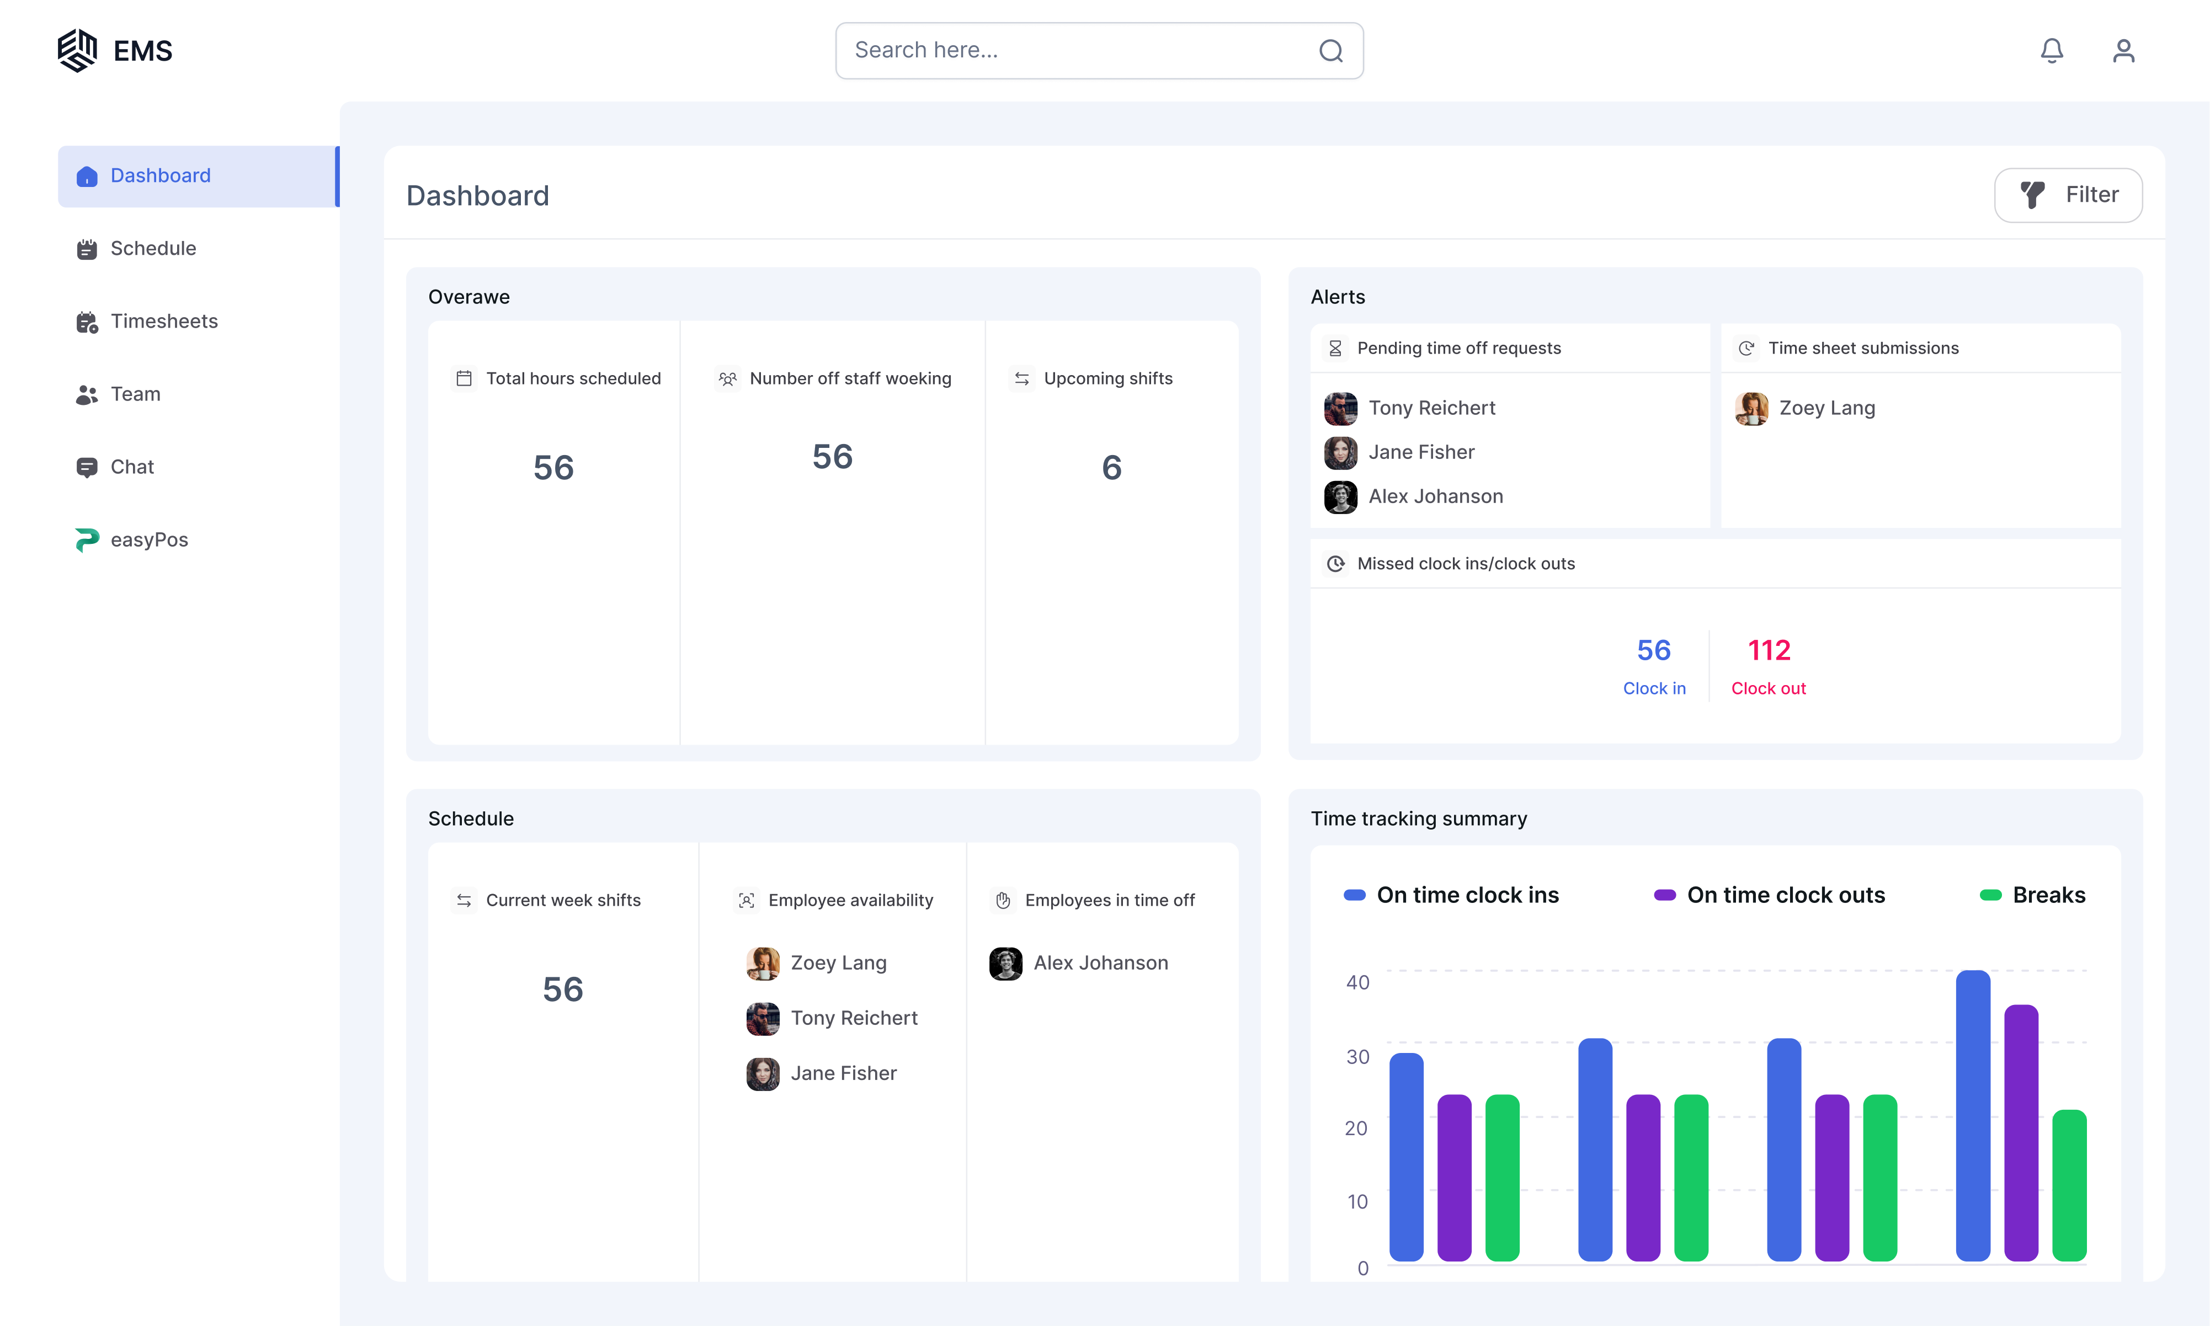Click the search magnifier icon

click(x=1330, y=51)
